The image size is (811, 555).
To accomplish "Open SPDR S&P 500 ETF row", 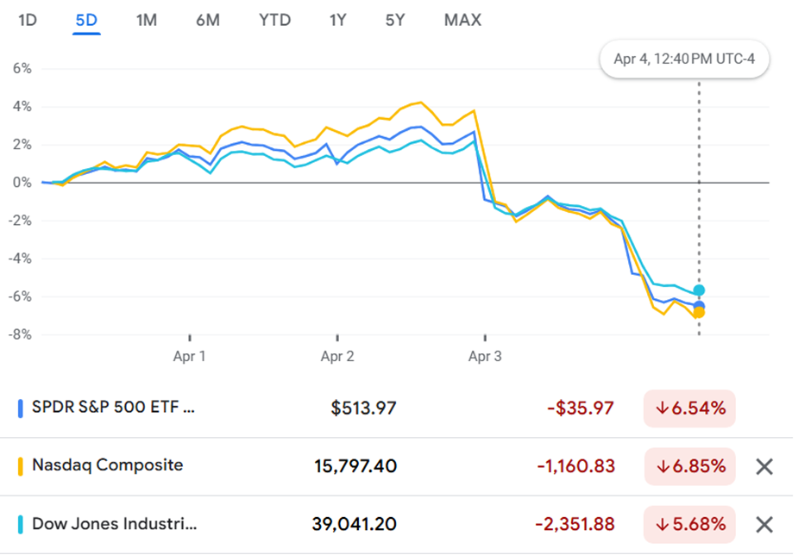I will [x=396, y=408].
